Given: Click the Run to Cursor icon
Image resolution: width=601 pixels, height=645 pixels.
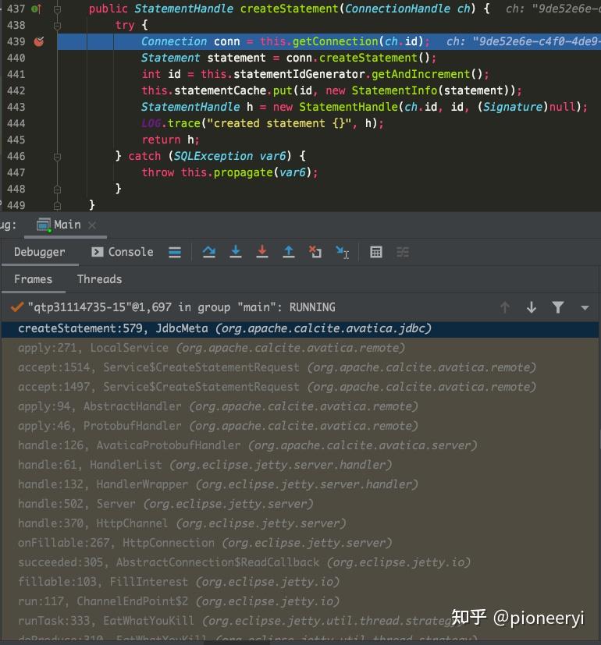Looking at the screenshot, I should pyautogui.click(x=342, y=252).
